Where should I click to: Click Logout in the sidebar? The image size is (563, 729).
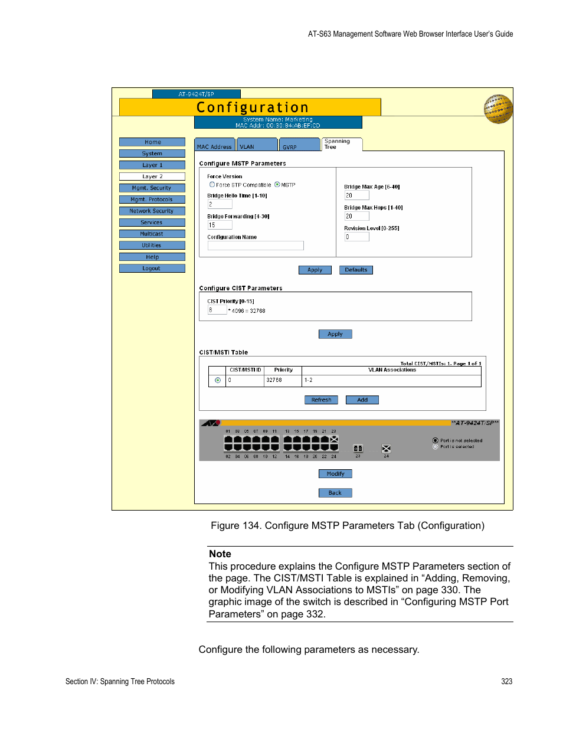(152, 269)
